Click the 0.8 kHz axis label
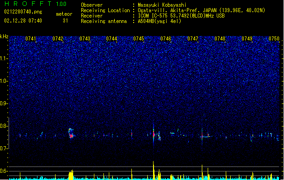The height and width of the screenshot is (180, 284). point(4,126)
